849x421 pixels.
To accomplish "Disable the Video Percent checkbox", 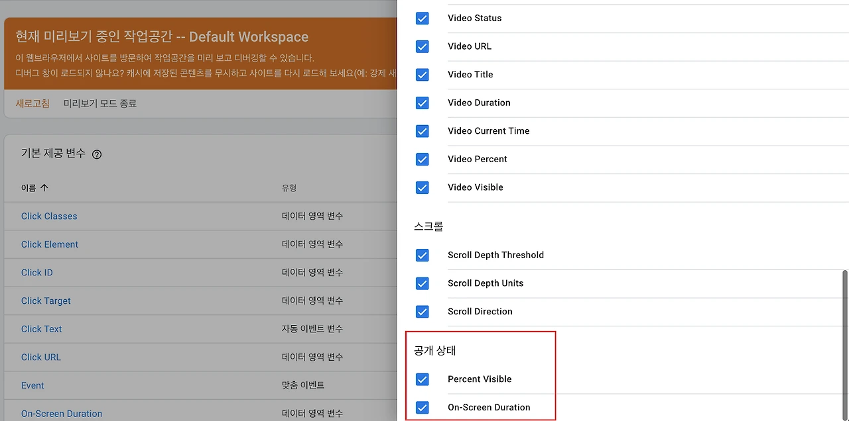I will [x=423, y=159].
